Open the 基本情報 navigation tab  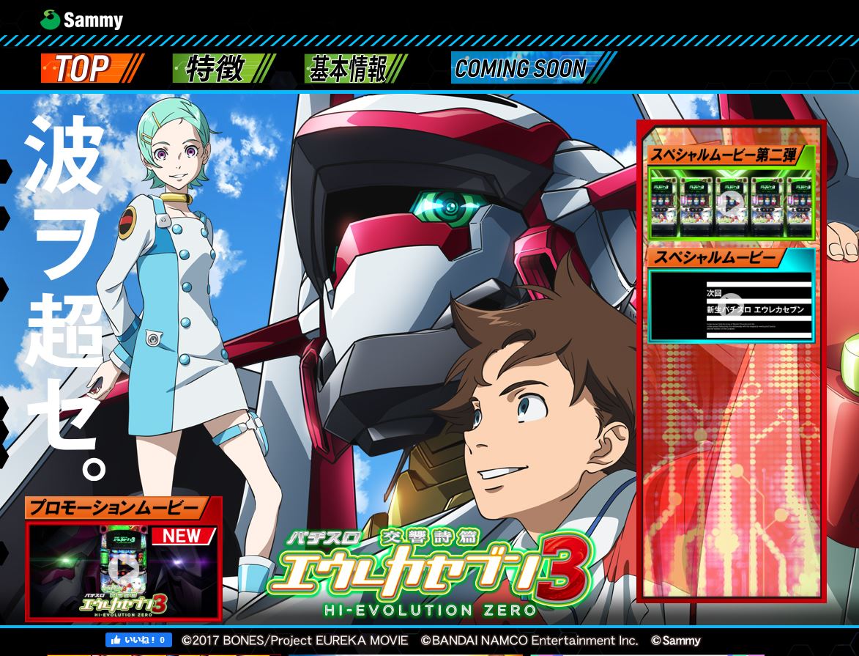(x=356, y=68)
